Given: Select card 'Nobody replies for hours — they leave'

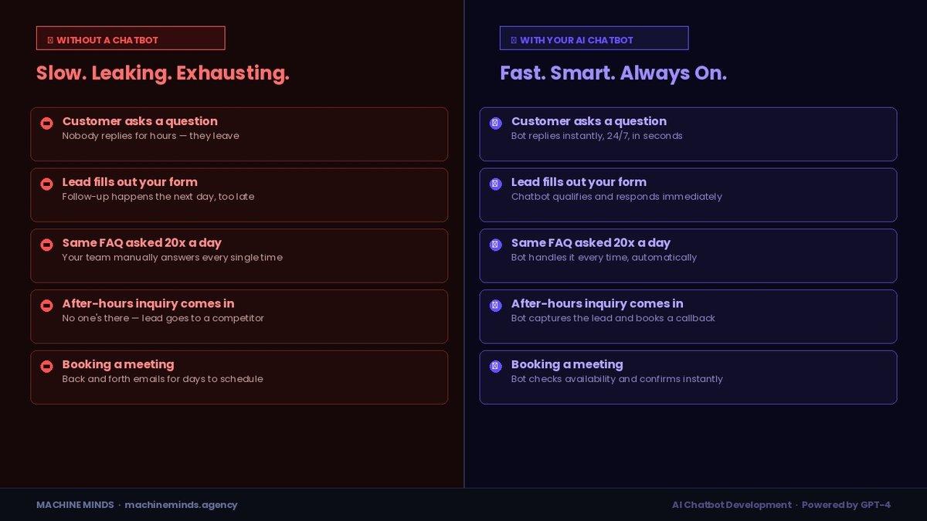Looking at the screenshot, I should click(x=239, y=134).
